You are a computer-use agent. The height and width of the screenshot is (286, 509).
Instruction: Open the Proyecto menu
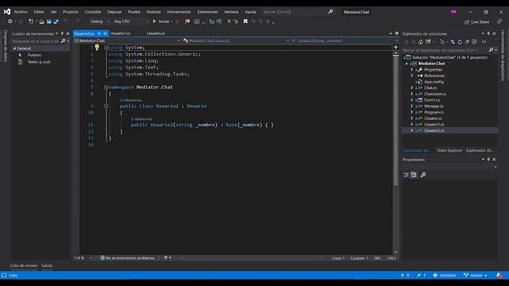tap(71, 12)
